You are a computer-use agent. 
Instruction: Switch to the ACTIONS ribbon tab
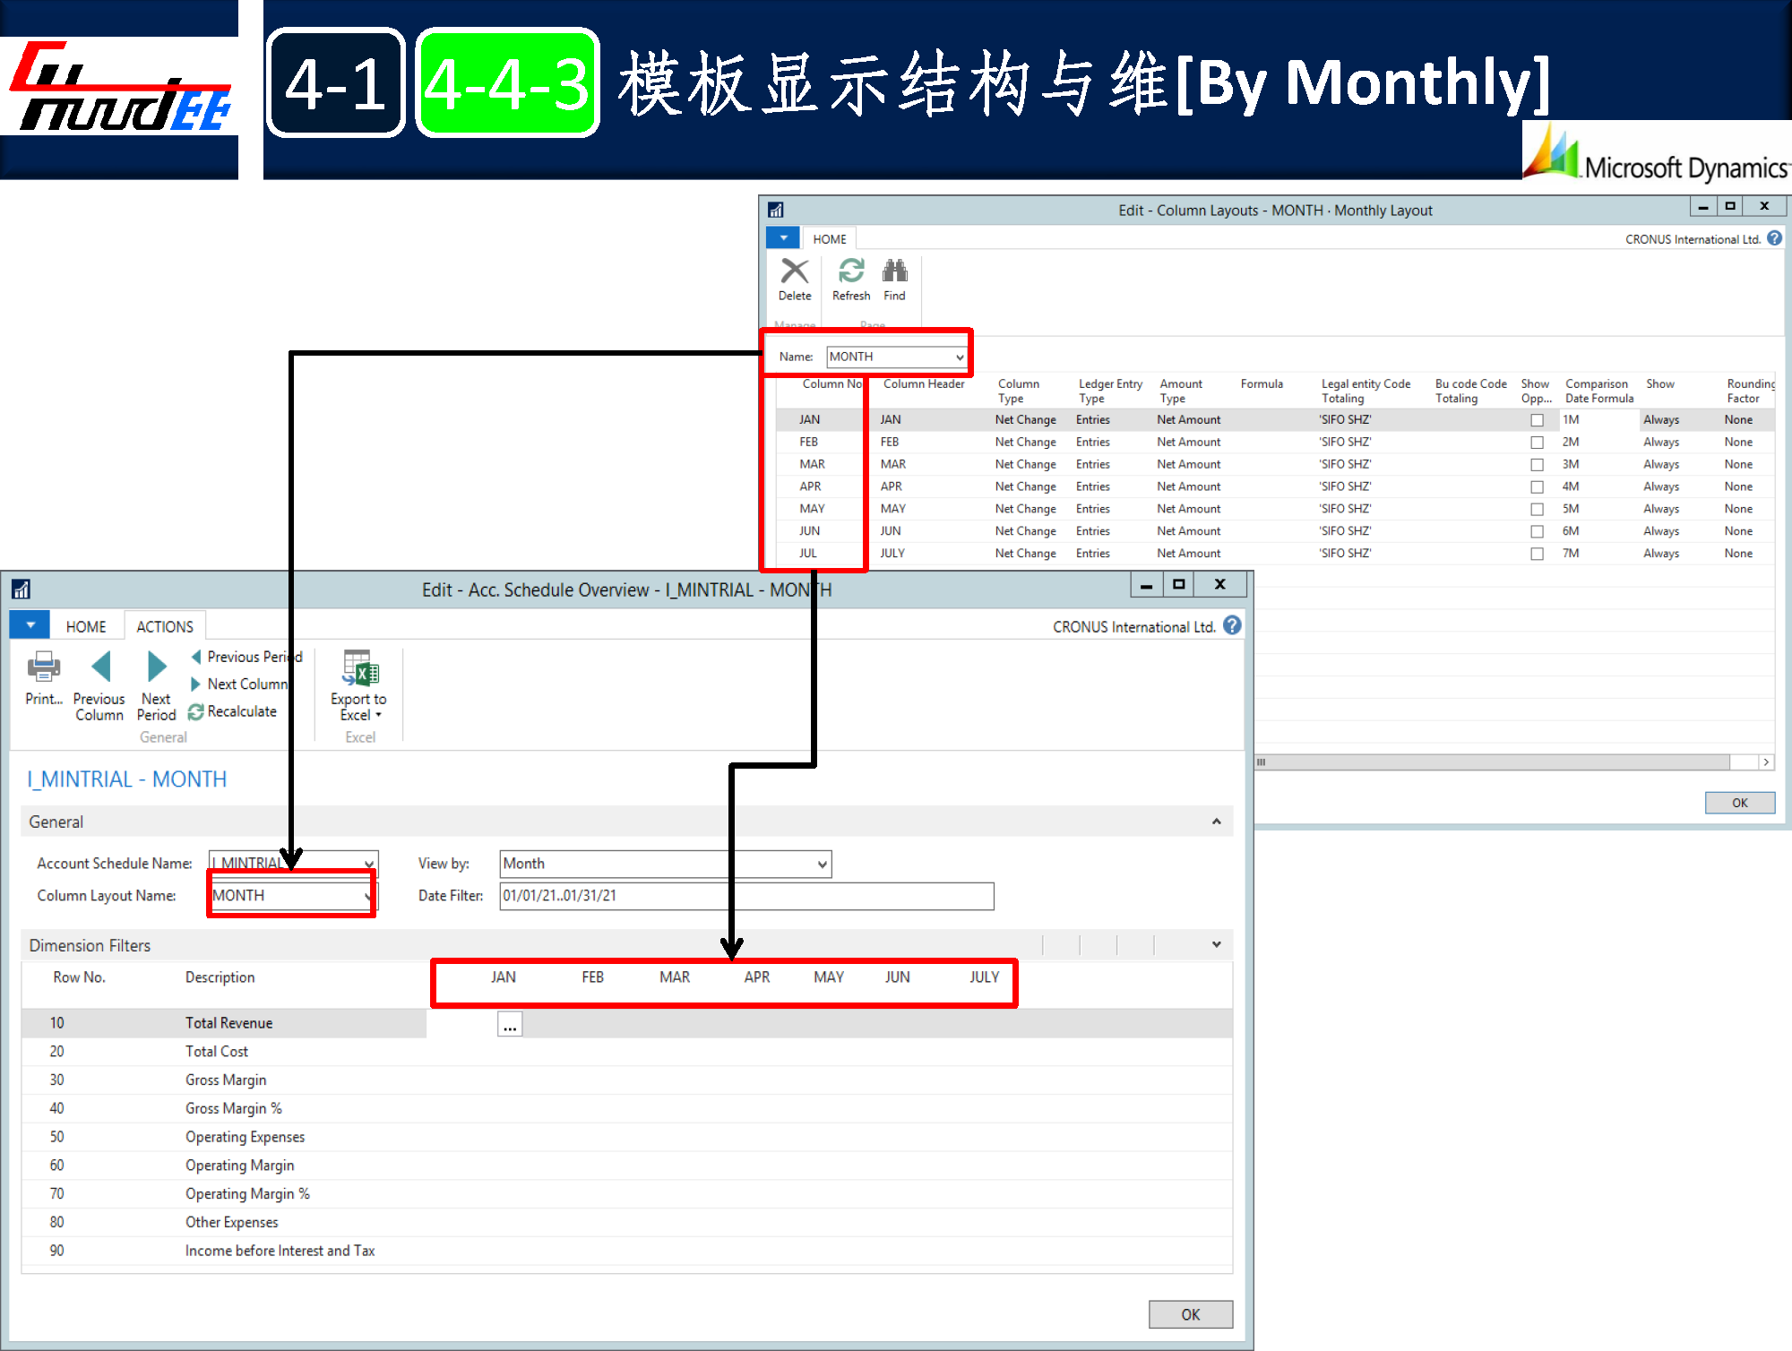tap(165, 627)
